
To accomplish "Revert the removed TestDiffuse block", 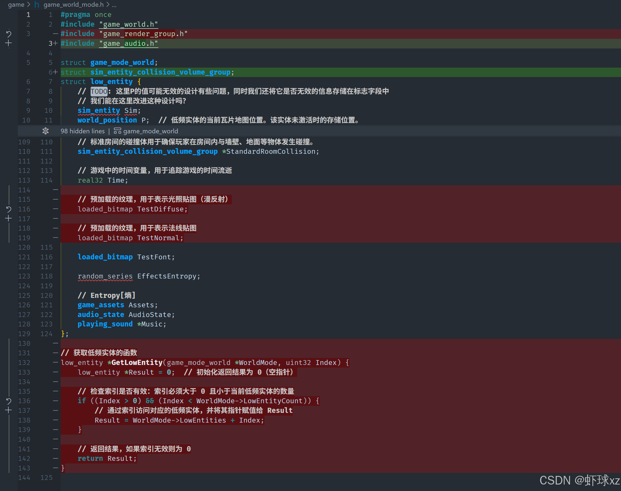I will [9, 209].
